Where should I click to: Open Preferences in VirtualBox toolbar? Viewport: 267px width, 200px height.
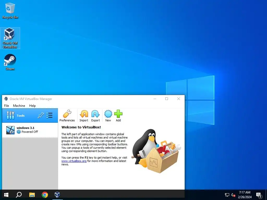(x=67, y=116)
